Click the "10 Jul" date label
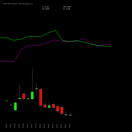Viewport: 132px width, 132px height. coord(70,126)
